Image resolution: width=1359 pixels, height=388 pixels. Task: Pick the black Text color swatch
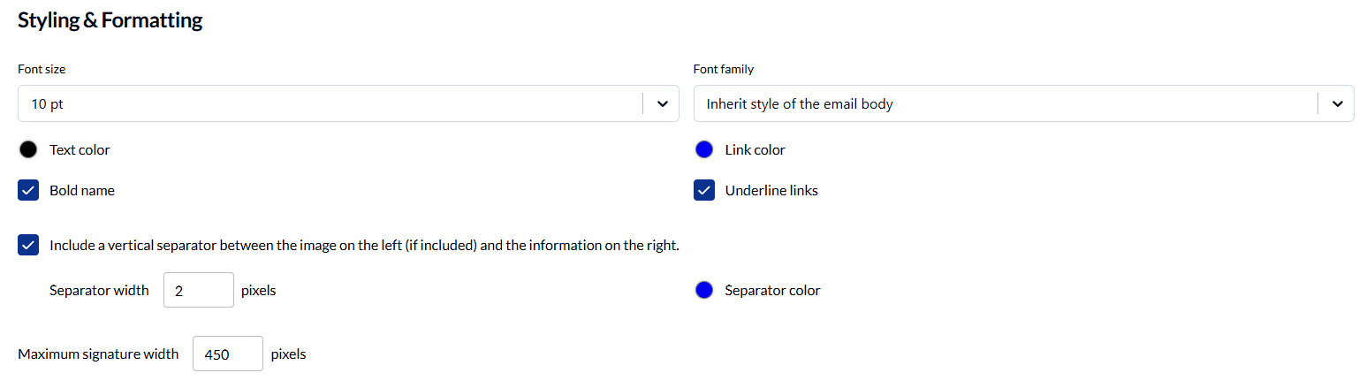coord(28,149)
